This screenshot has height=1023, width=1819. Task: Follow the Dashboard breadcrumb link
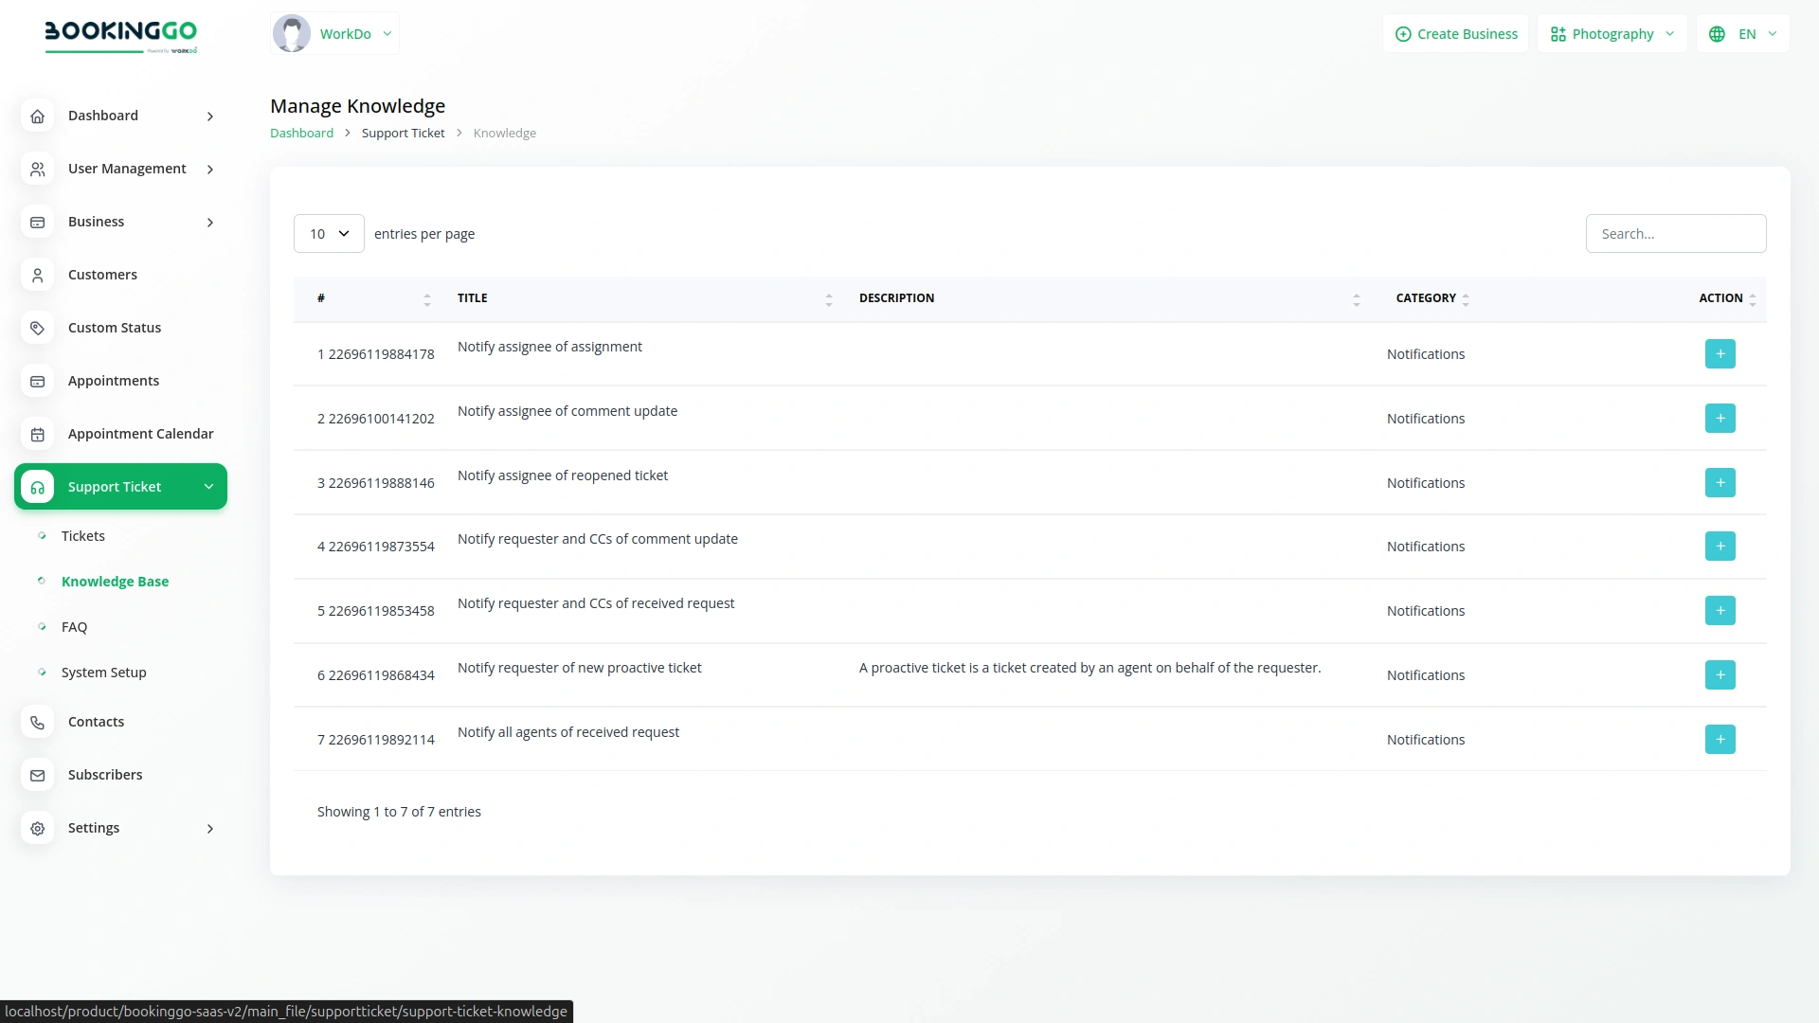point(301,133)
